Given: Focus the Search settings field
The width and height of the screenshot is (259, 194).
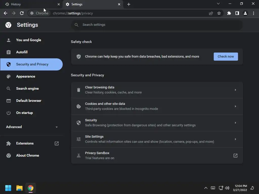Looking at the screenshot, I should pyautogui.click(x=157, y=25).
